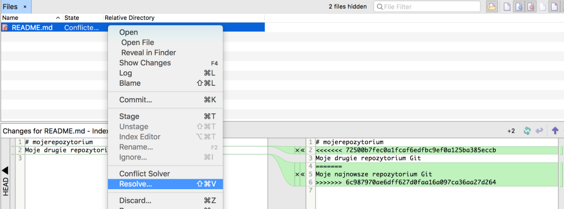This screenshot has width=564, height=209.
Task: Click the faded curved return-arrow icon
Action: click(x=539, y=131)
